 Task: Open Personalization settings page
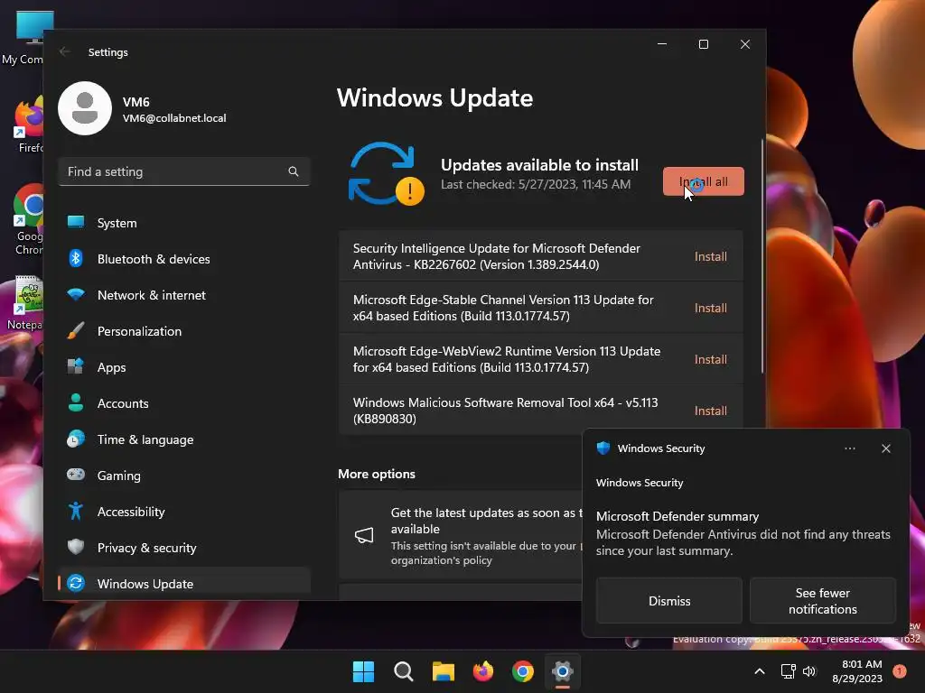pyautogui.click(x=184, y=331)
